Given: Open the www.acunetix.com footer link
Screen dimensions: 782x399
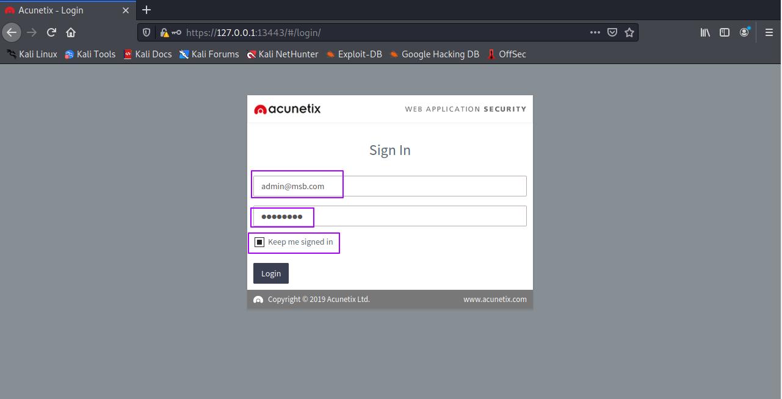Looking at the screenshot, I should click(x=494, y=300).
